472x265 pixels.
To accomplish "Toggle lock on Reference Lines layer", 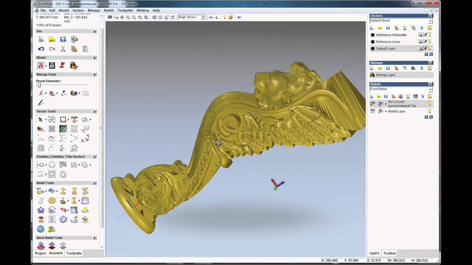I will [420, 42].
